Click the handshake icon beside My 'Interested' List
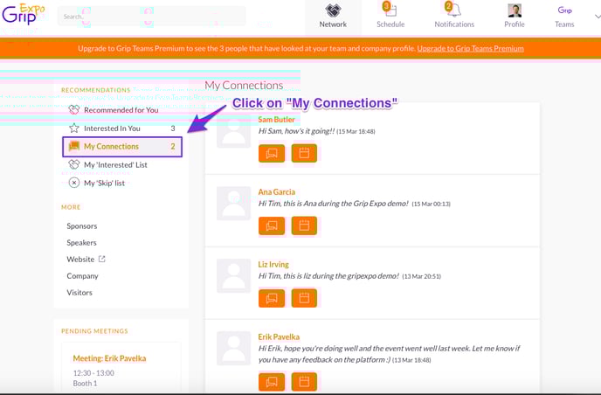601x395 pixels. pyautogui.click(x=74, y=164)
